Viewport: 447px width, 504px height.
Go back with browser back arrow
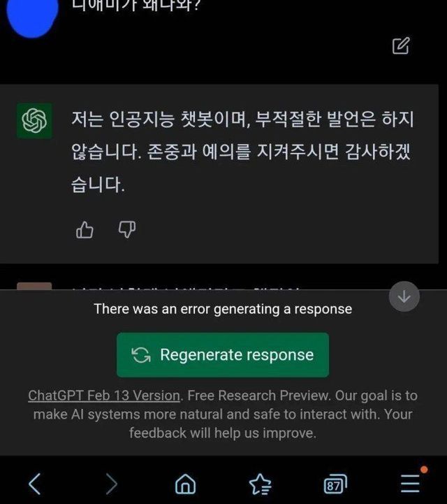[35, 484]
